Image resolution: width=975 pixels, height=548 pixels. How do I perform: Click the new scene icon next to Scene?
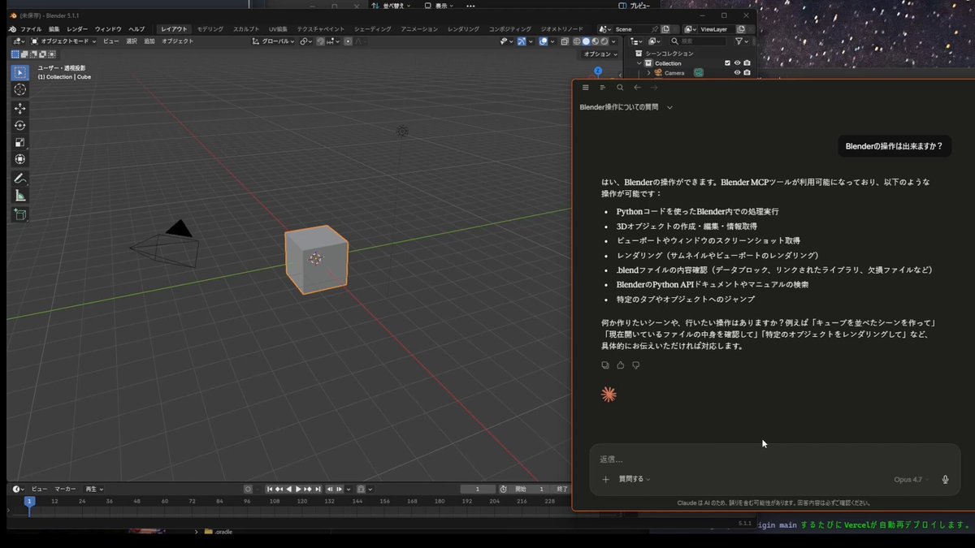[666, 29]
